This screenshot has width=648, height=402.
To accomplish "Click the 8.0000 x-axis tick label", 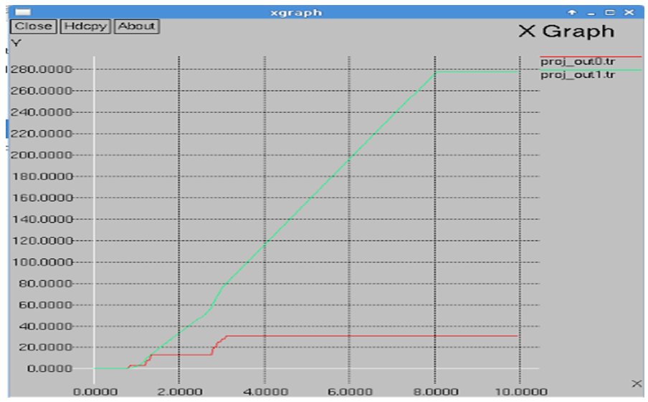I will (x=435, y=391).
